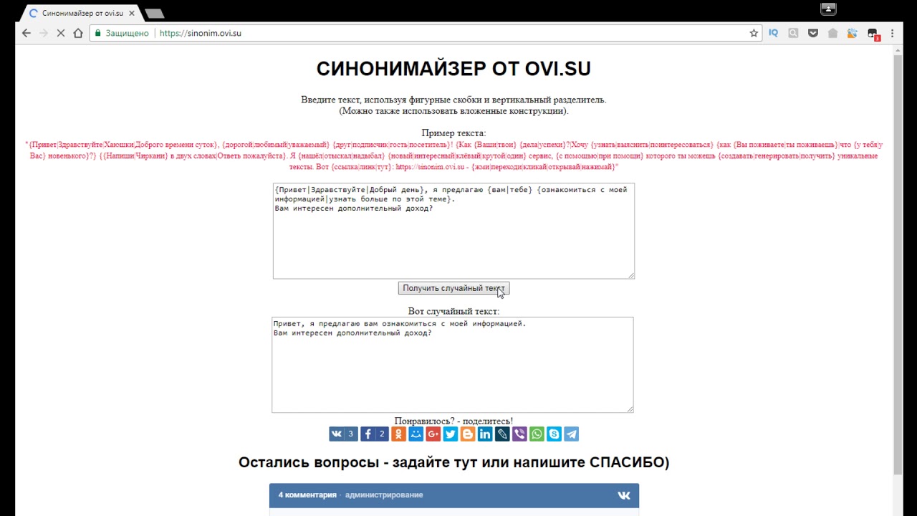Viewport: 917px width, 516px height.
Task: Save page with Pocket extension
Action: [813, 33]
